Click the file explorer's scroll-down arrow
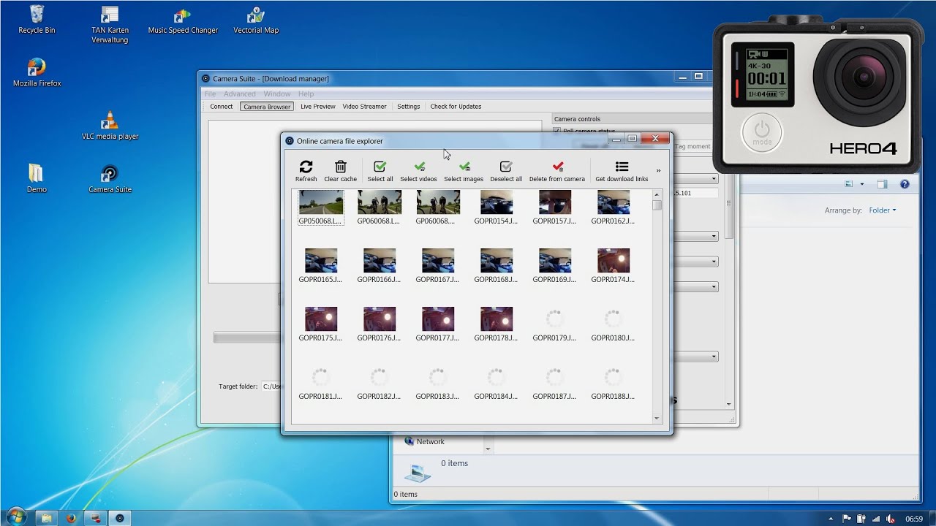This screenshot has height=526, width=936. coord(657,419)
